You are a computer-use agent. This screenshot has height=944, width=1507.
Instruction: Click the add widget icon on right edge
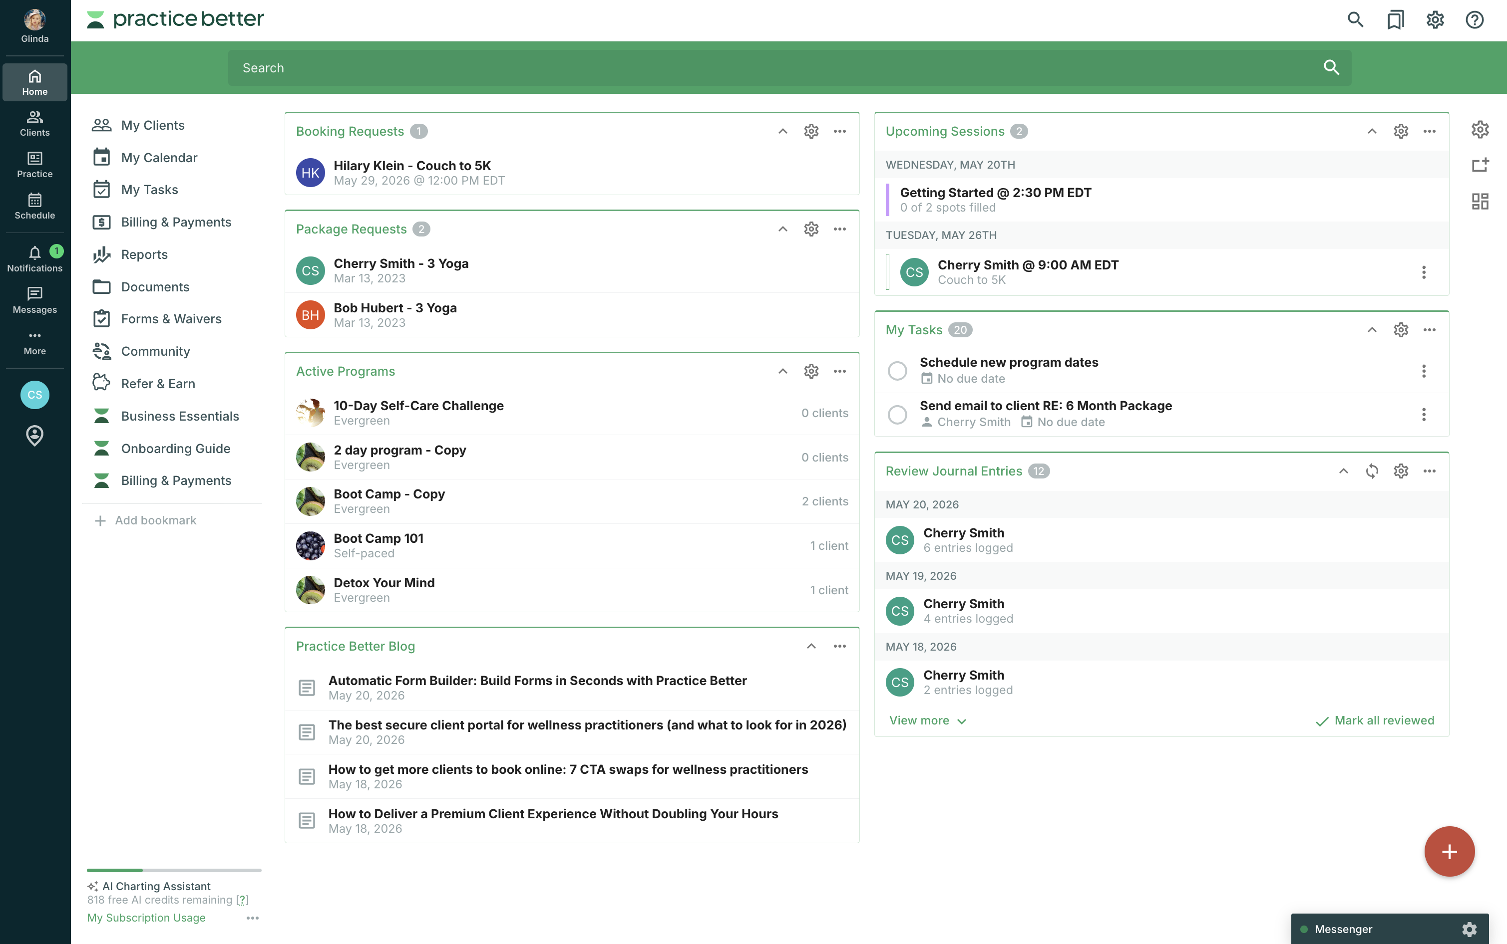coord(1480,165)
